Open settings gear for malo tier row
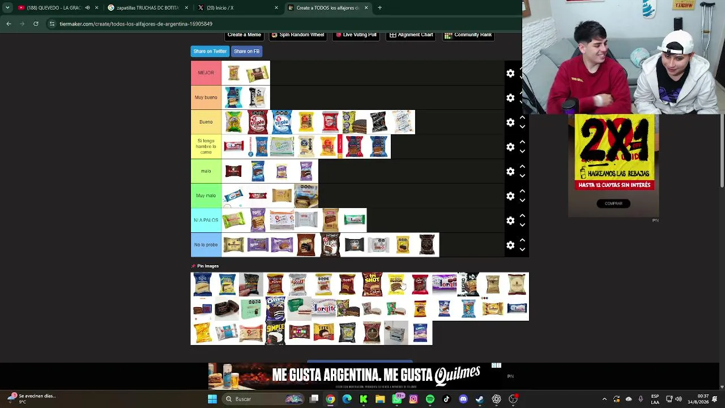Image resolution: width=725 pixels, height=408 pixels. pos(510,171)
